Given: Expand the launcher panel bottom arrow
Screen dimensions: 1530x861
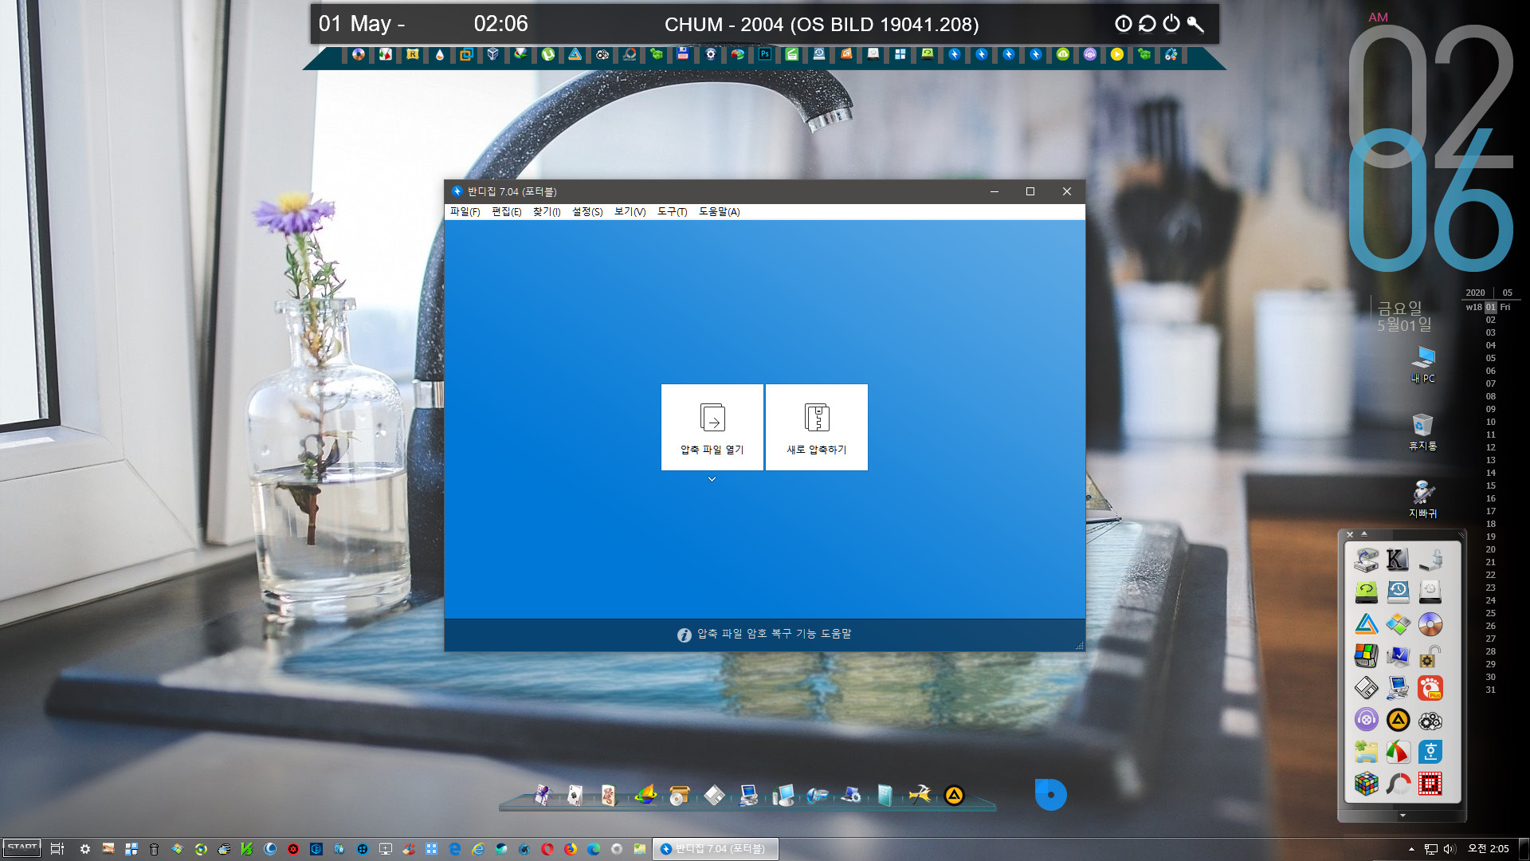Looking at the screenshot, I should click(x=1402, y=816).
